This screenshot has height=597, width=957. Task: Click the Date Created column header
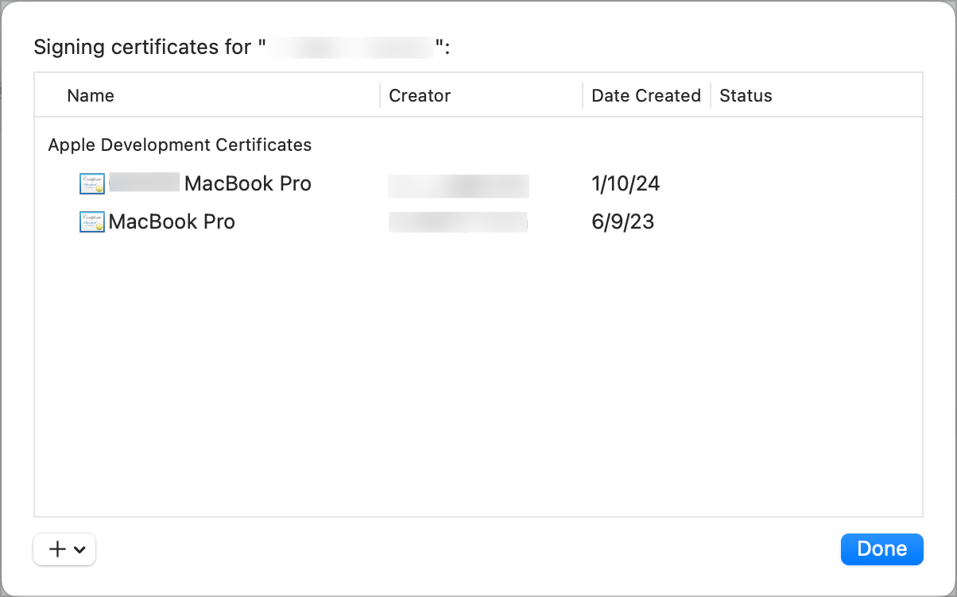(x=645, y=95)
